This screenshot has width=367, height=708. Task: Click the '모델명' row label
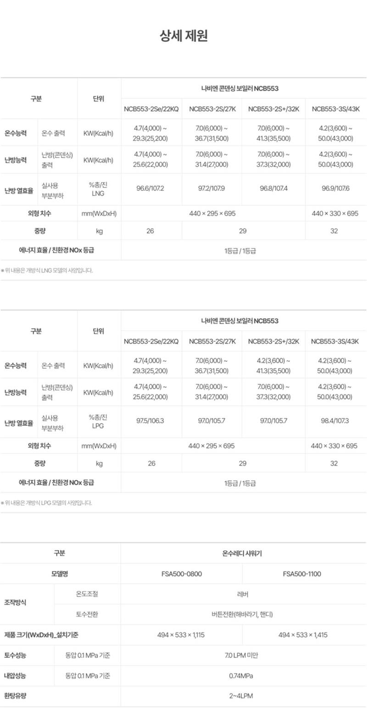point(60,574)
